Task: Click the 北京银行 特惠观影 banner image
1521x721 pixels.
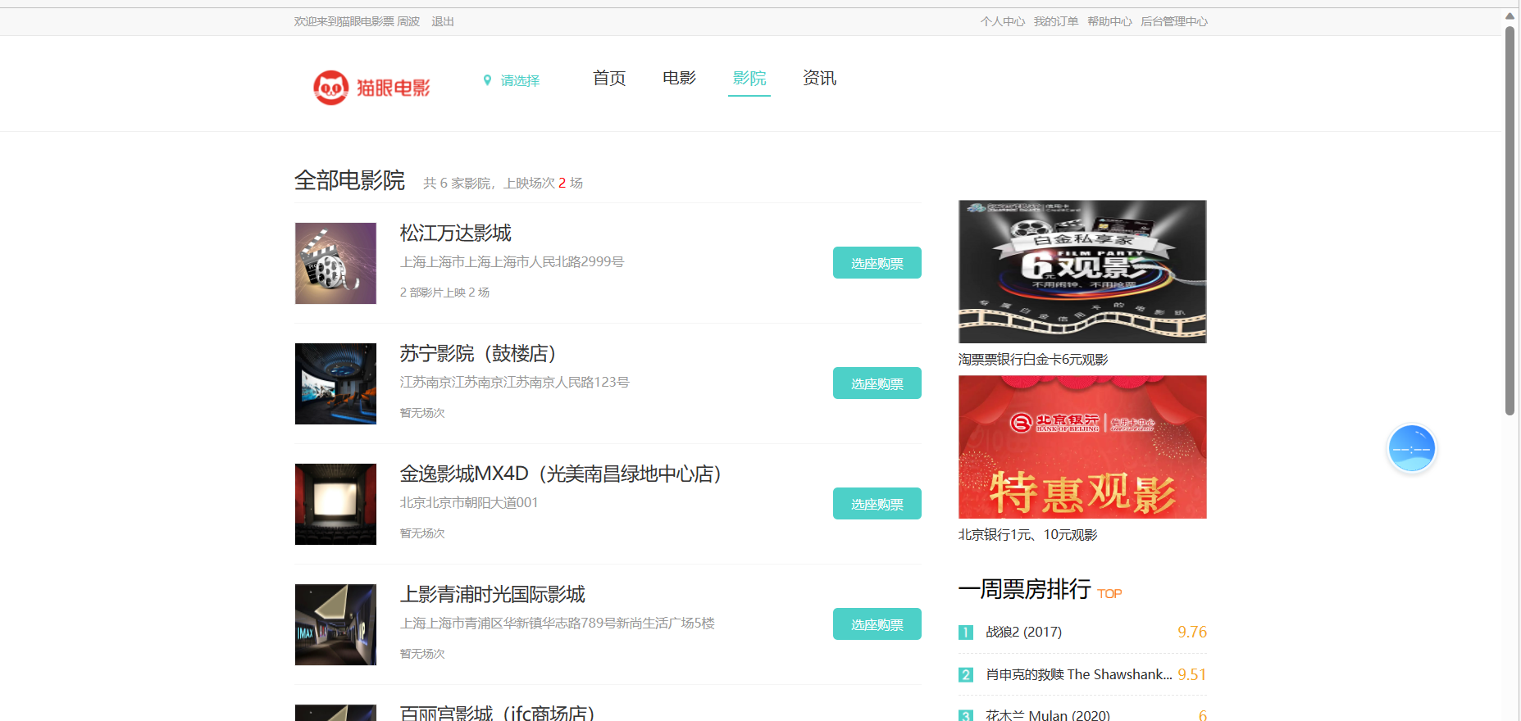Action: (1082, 447)
